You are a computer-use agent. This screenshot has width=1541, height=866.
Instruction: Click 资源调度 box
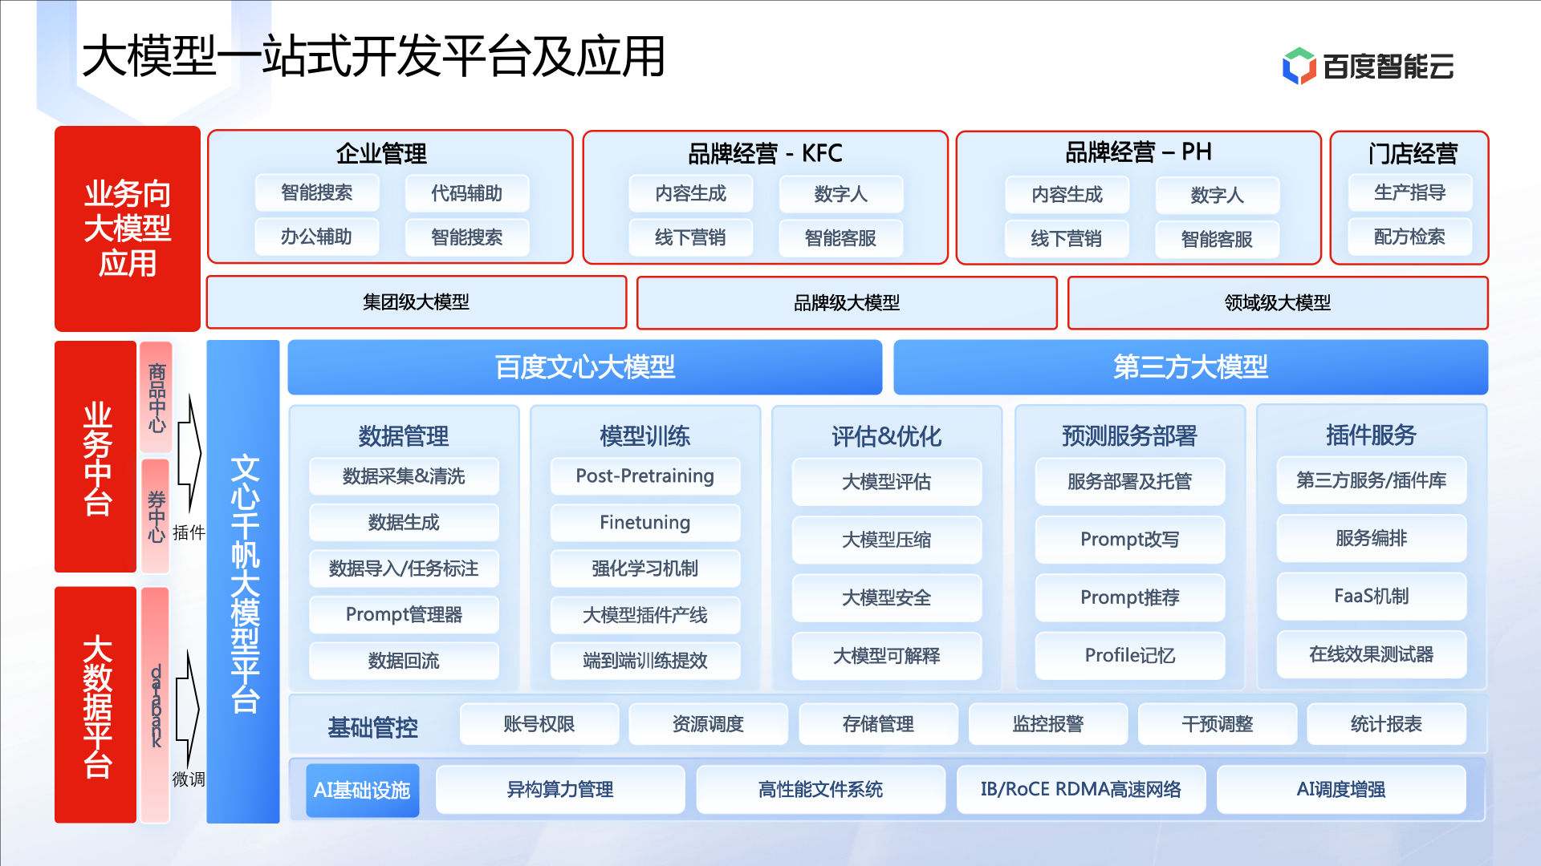(709, 724)
